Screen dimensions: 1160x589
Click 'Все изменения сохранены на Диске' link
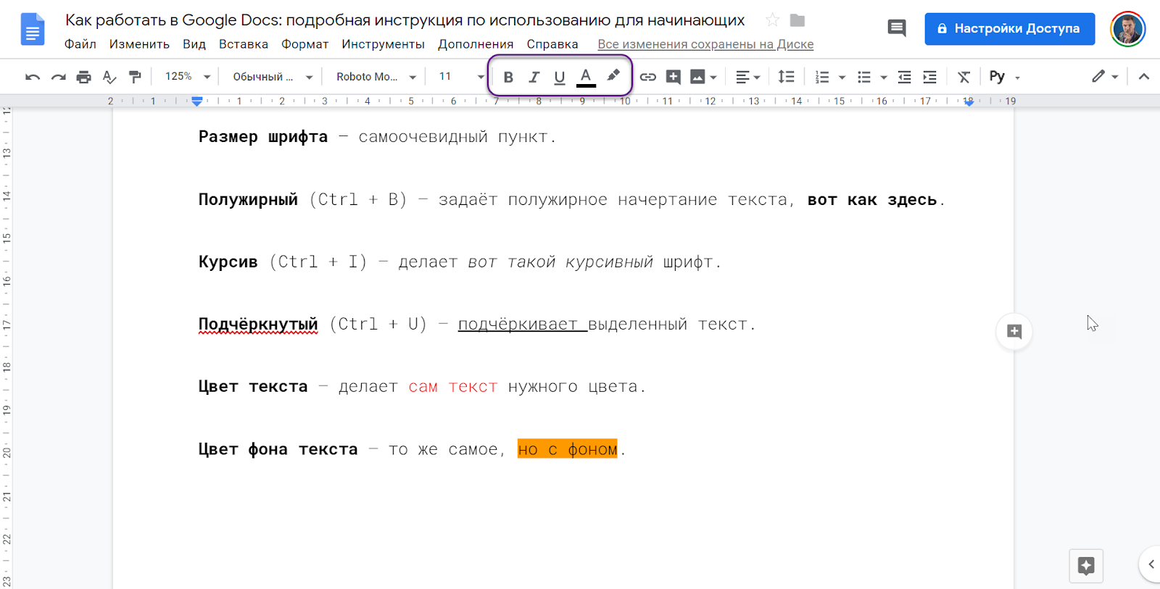pos(705,44)
